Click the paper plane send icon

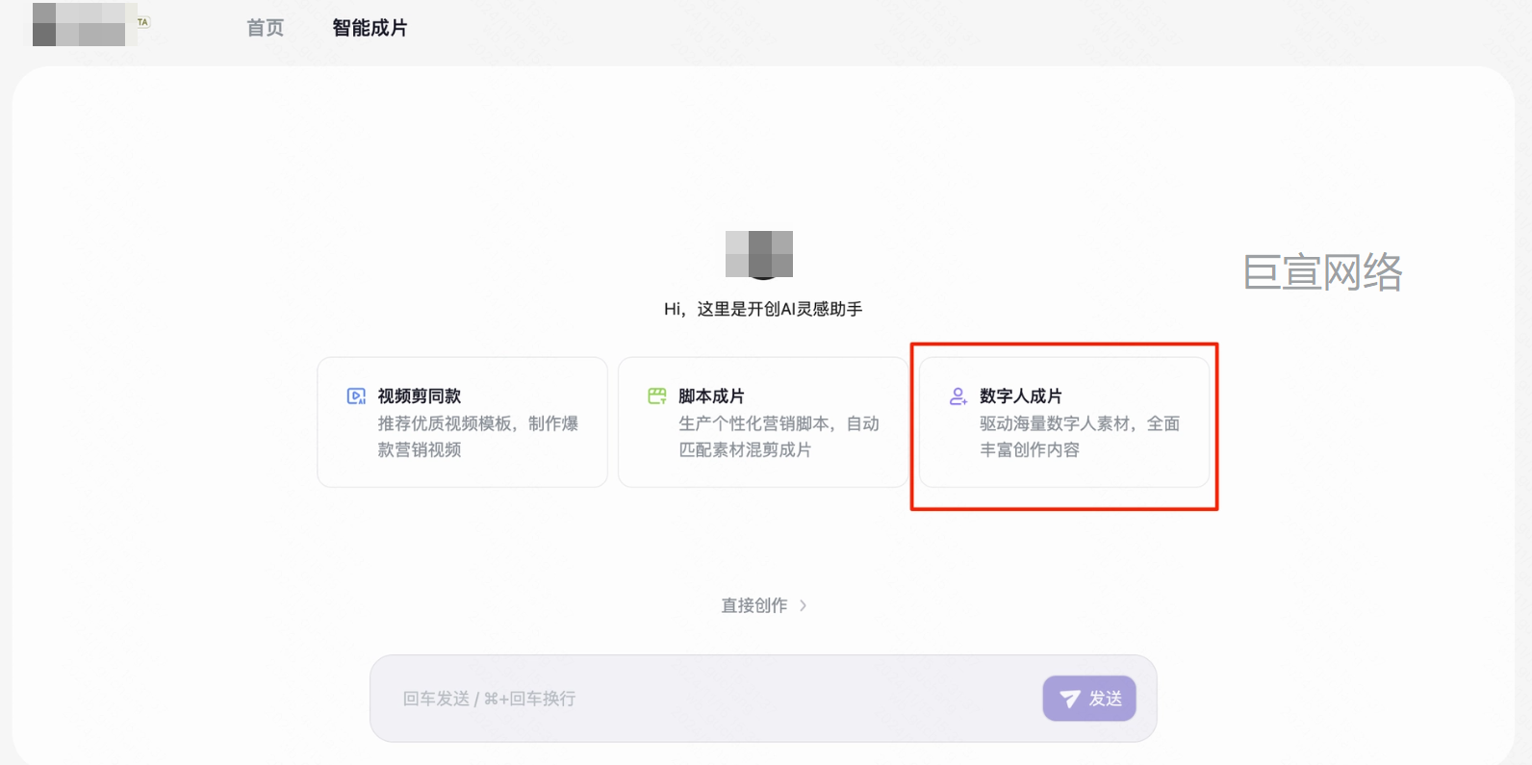1072,699
